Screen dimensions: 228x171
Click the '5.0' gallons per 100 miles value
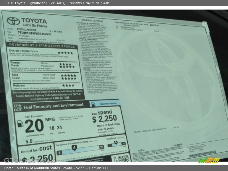coord(29,141)
